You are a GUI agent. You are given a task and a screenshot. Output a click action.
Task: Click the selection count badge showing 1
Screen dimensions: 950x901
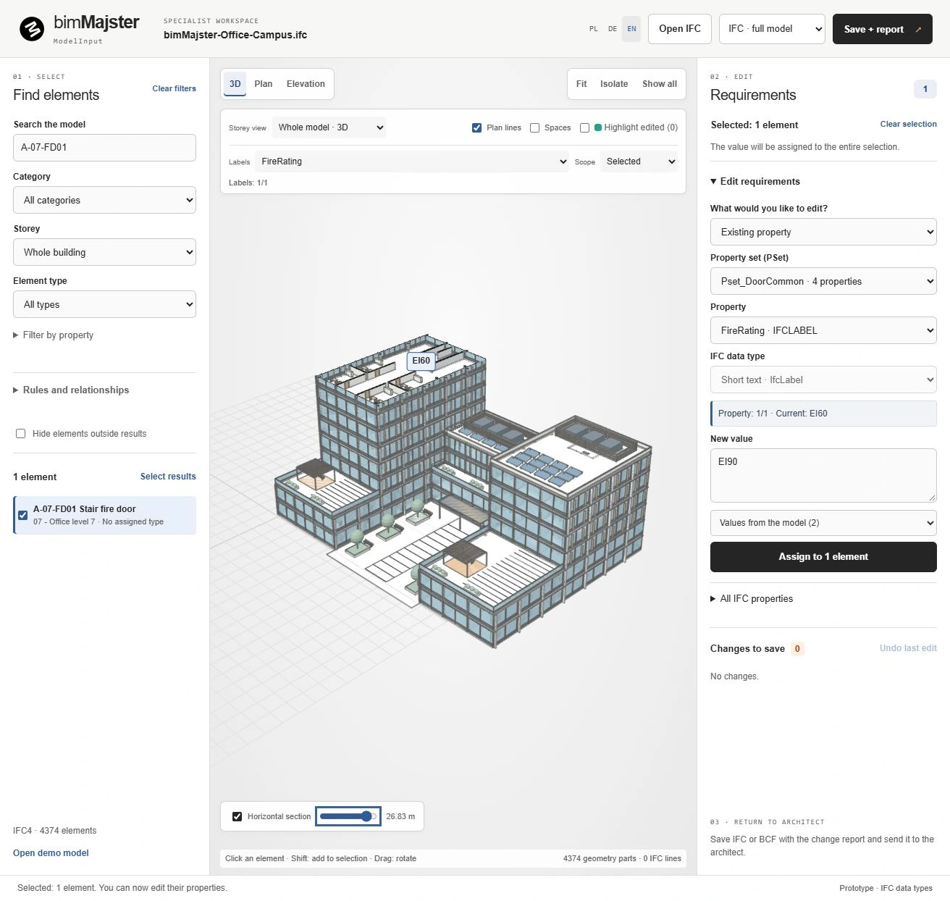coord(925,89)
